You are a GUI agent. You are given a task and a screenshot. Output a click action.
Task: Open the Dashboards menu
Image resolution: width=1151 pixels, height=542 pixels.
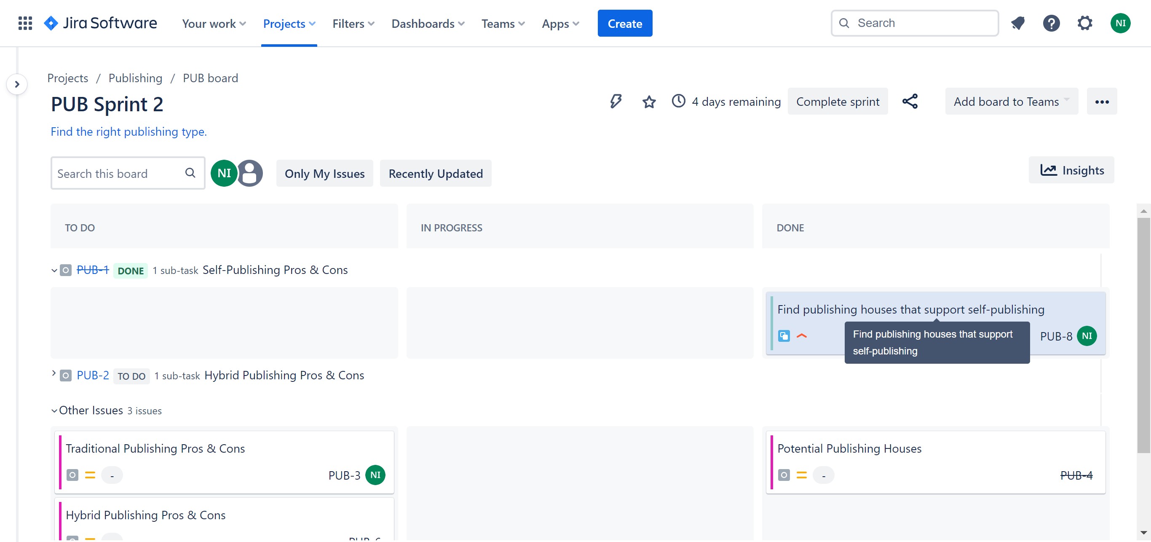pos(428,23)
